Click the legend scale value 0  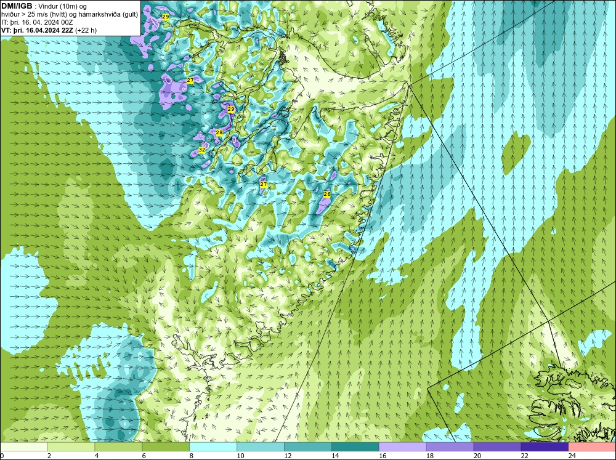[x=2, y=456]
